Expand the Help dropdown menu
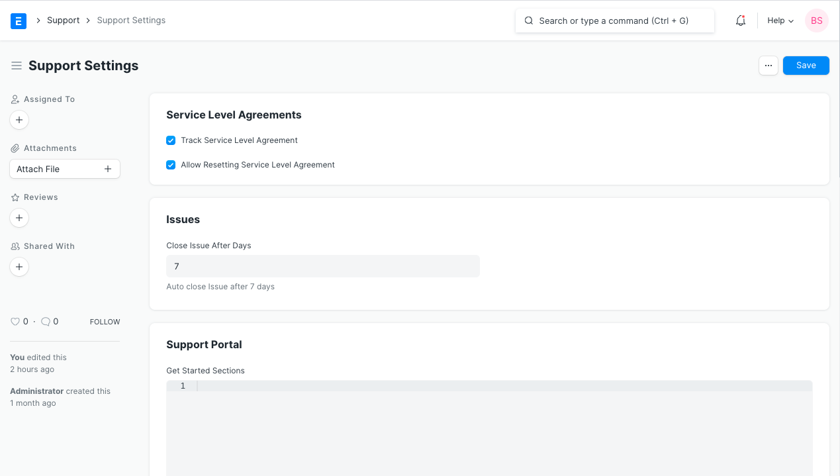This screenshot has width=840, height=476. [x=780, y=21]
